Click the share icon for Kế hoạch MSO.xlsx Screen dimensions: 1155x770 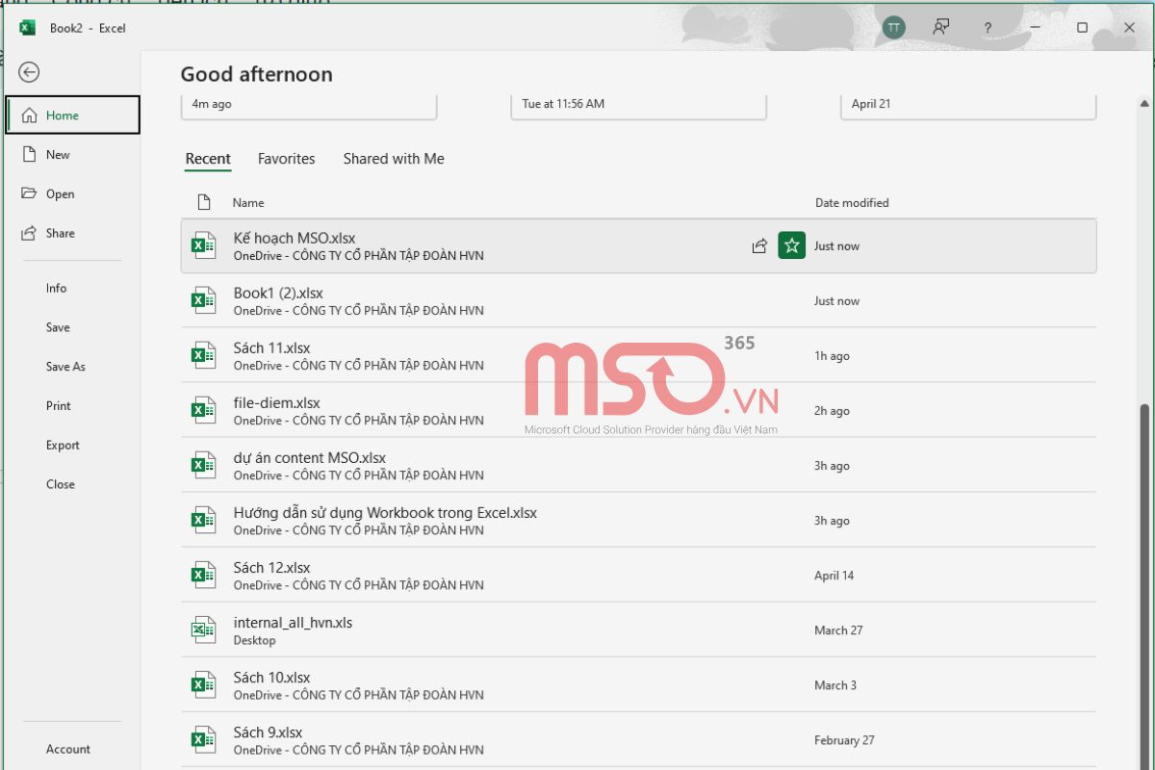[759, 246]
